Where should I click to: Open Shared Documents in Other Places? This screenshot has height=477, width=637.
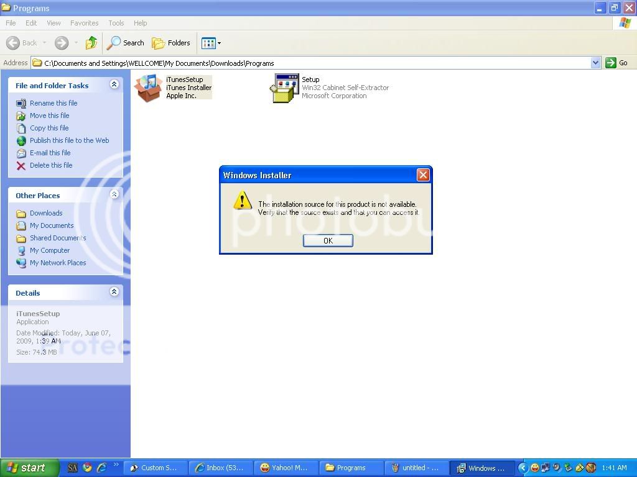point(58,238)
